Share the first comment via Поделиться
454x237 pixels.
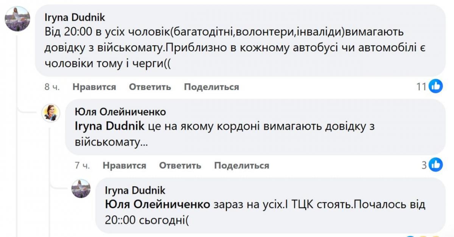(211, 87)
